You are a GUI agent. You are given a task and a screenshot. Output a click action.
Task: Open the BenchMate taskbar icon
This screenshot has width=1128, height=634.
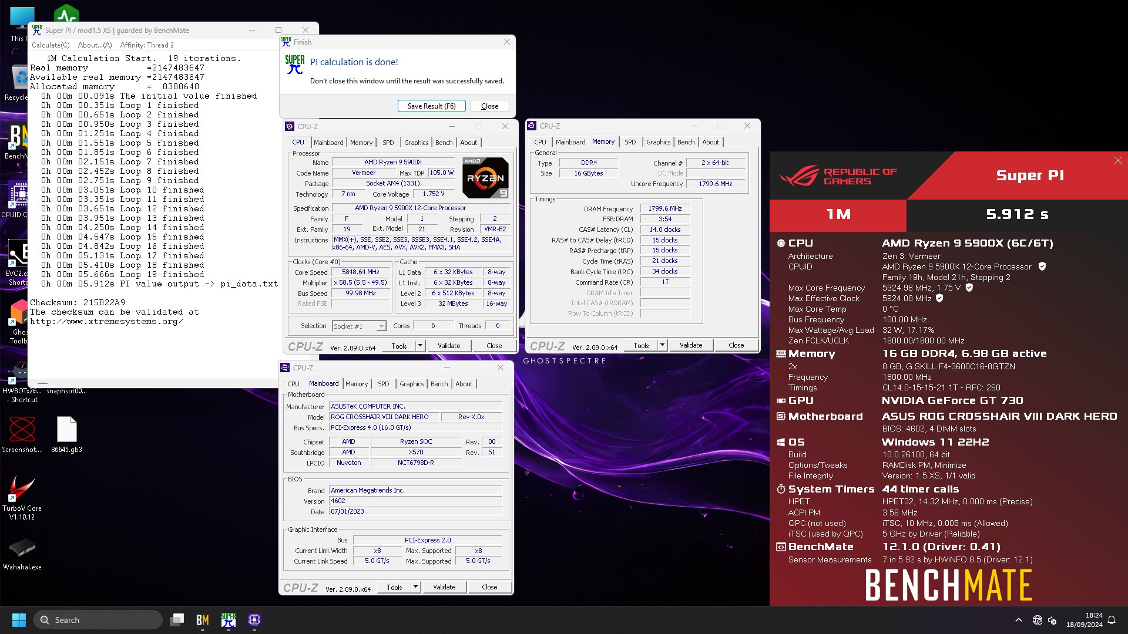(x=203, y=620)
